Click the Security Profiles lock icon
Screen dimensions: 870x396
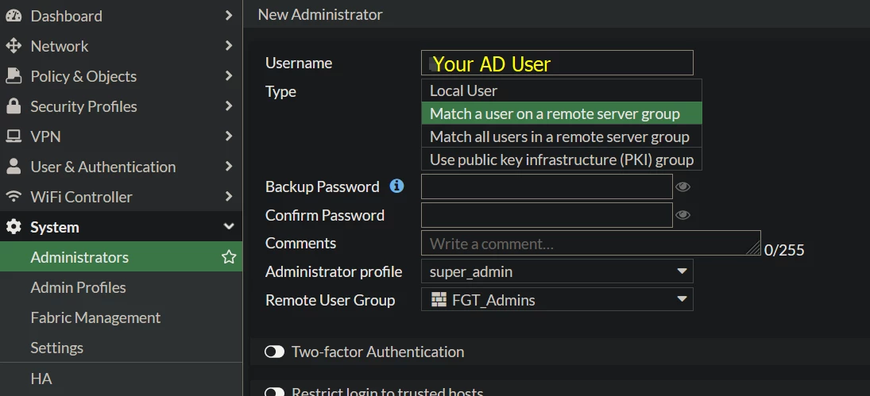click(14, 106)
